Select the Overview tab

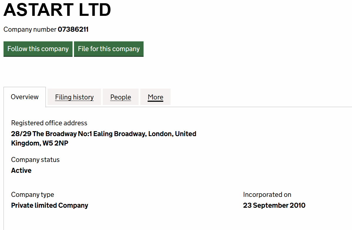pos(25,97)
